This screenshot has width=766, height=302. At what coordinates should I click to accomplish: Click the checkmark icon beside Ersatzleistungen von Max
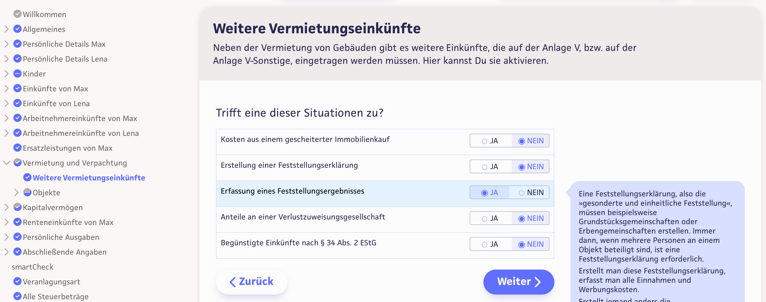pos(18,148)
